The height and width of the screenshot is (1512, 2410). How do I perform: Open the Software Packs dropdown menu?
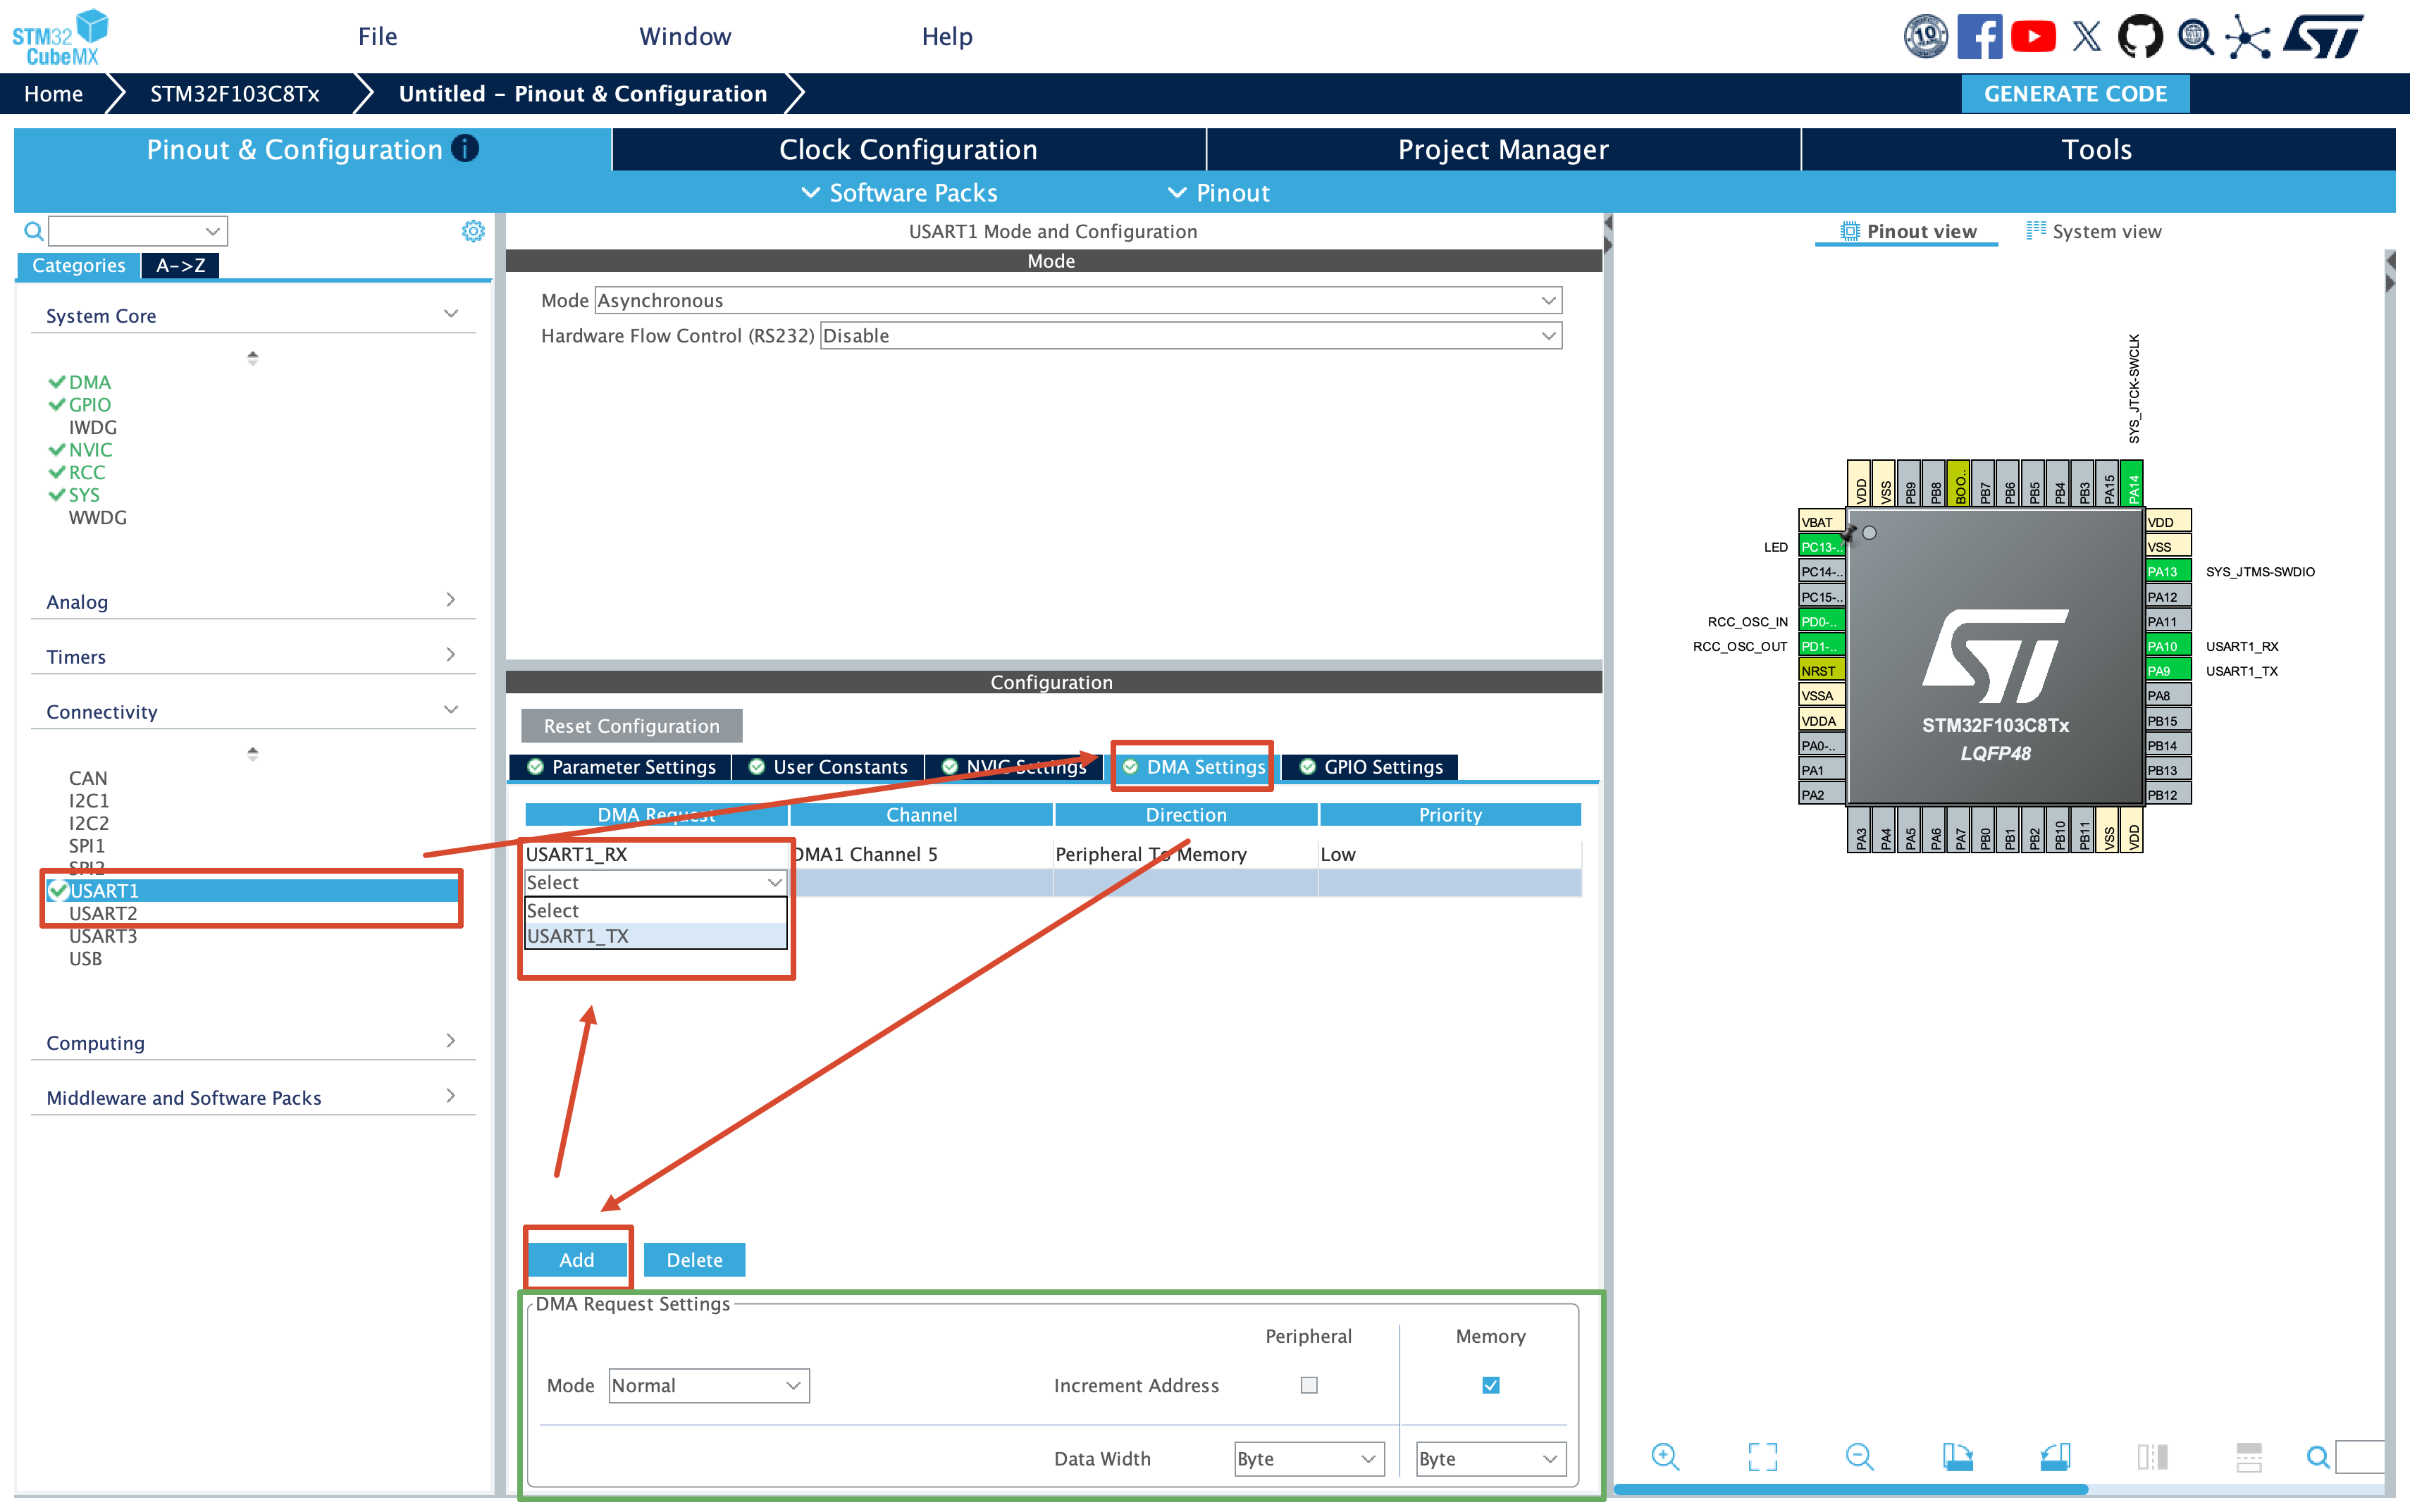[900, 193]
